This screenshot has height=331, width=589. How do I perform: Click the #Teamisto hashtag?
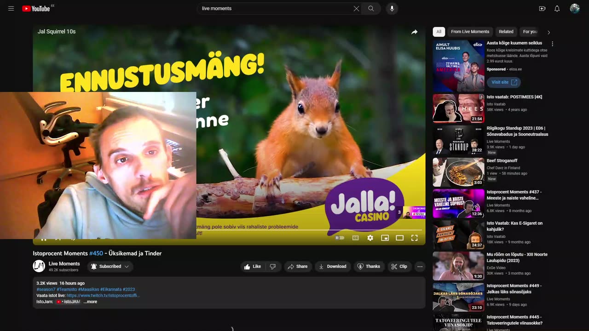67,290
